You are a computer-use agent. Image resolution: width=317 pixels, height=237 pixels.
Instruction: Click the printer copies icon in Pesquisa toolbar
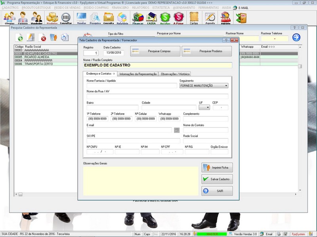click(65, 37)
